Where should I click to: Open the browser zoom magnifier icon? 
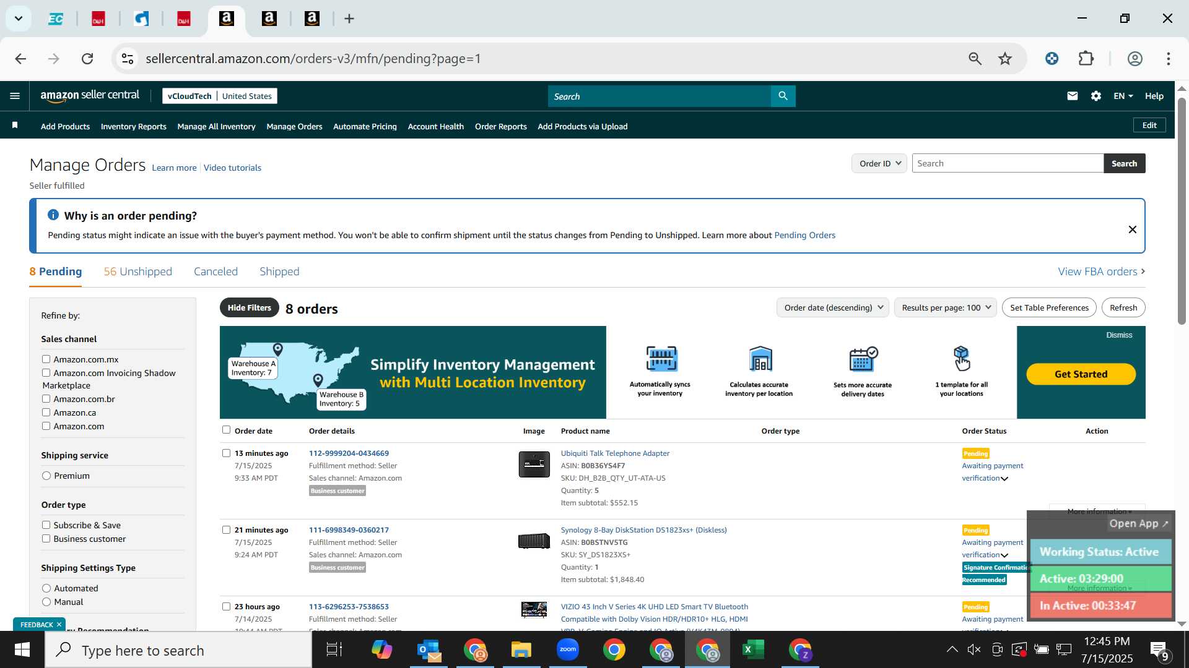coord(975,59)
